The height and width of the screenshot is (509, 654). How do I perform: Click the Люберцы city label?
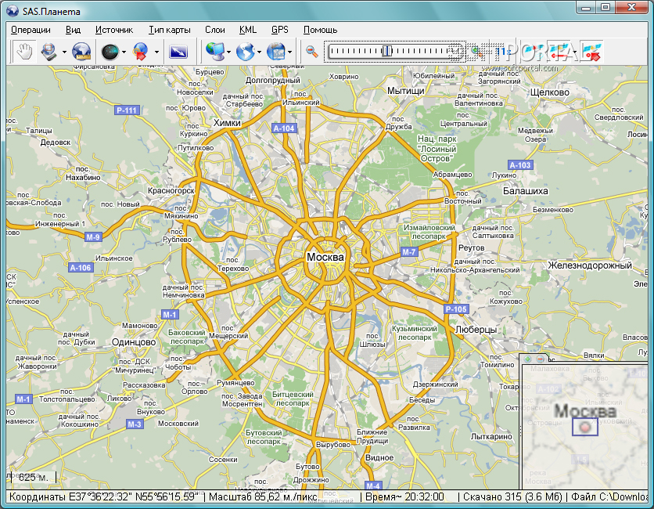click(476, 330)
